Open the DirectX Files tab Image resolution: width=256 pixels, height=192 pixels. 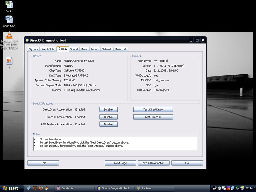[x=48, y=49]
